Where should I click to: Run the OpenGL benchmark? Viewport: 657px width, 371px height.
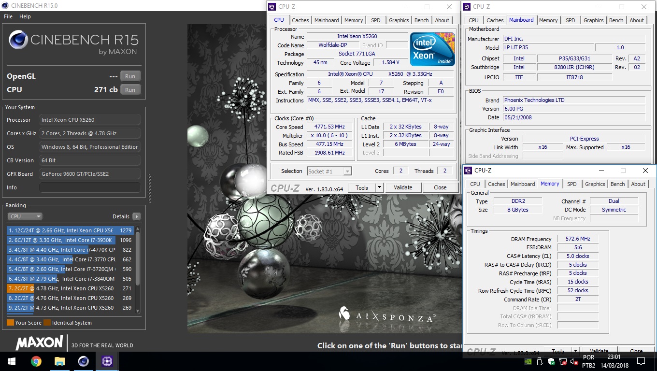click(x=130, y=76)
